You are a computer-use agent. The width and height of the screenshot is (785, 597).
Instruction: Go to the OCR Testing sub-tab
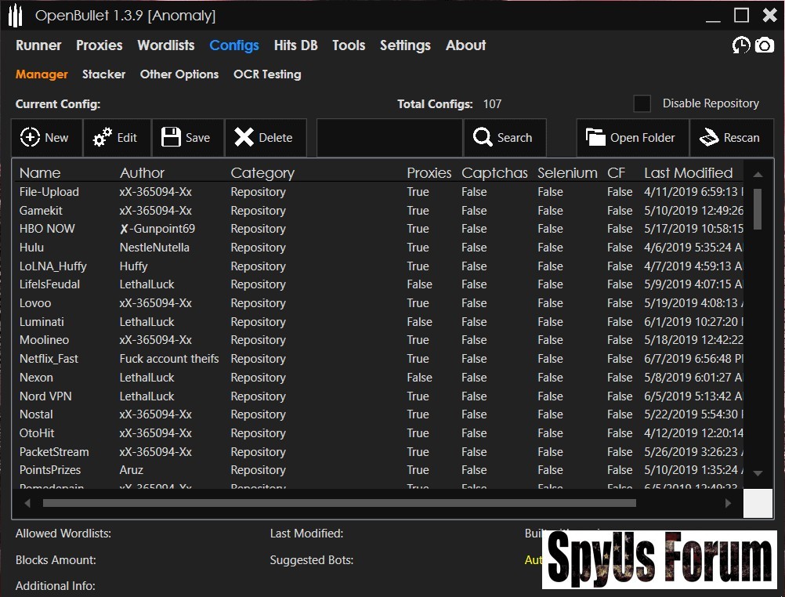(x=267, y=74)
